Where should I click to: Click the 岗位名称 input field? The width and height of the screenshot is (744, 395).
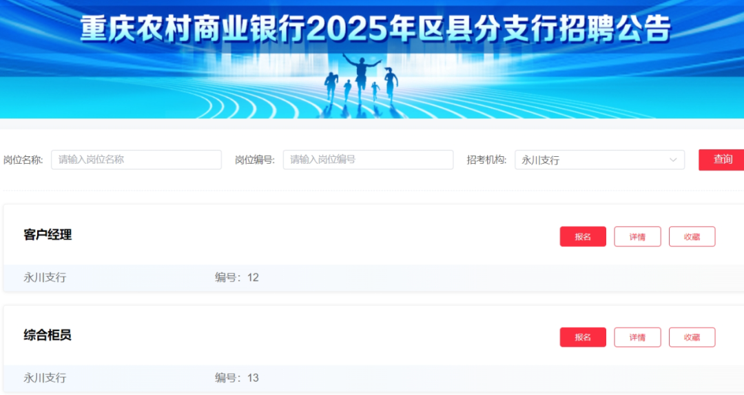136,160
